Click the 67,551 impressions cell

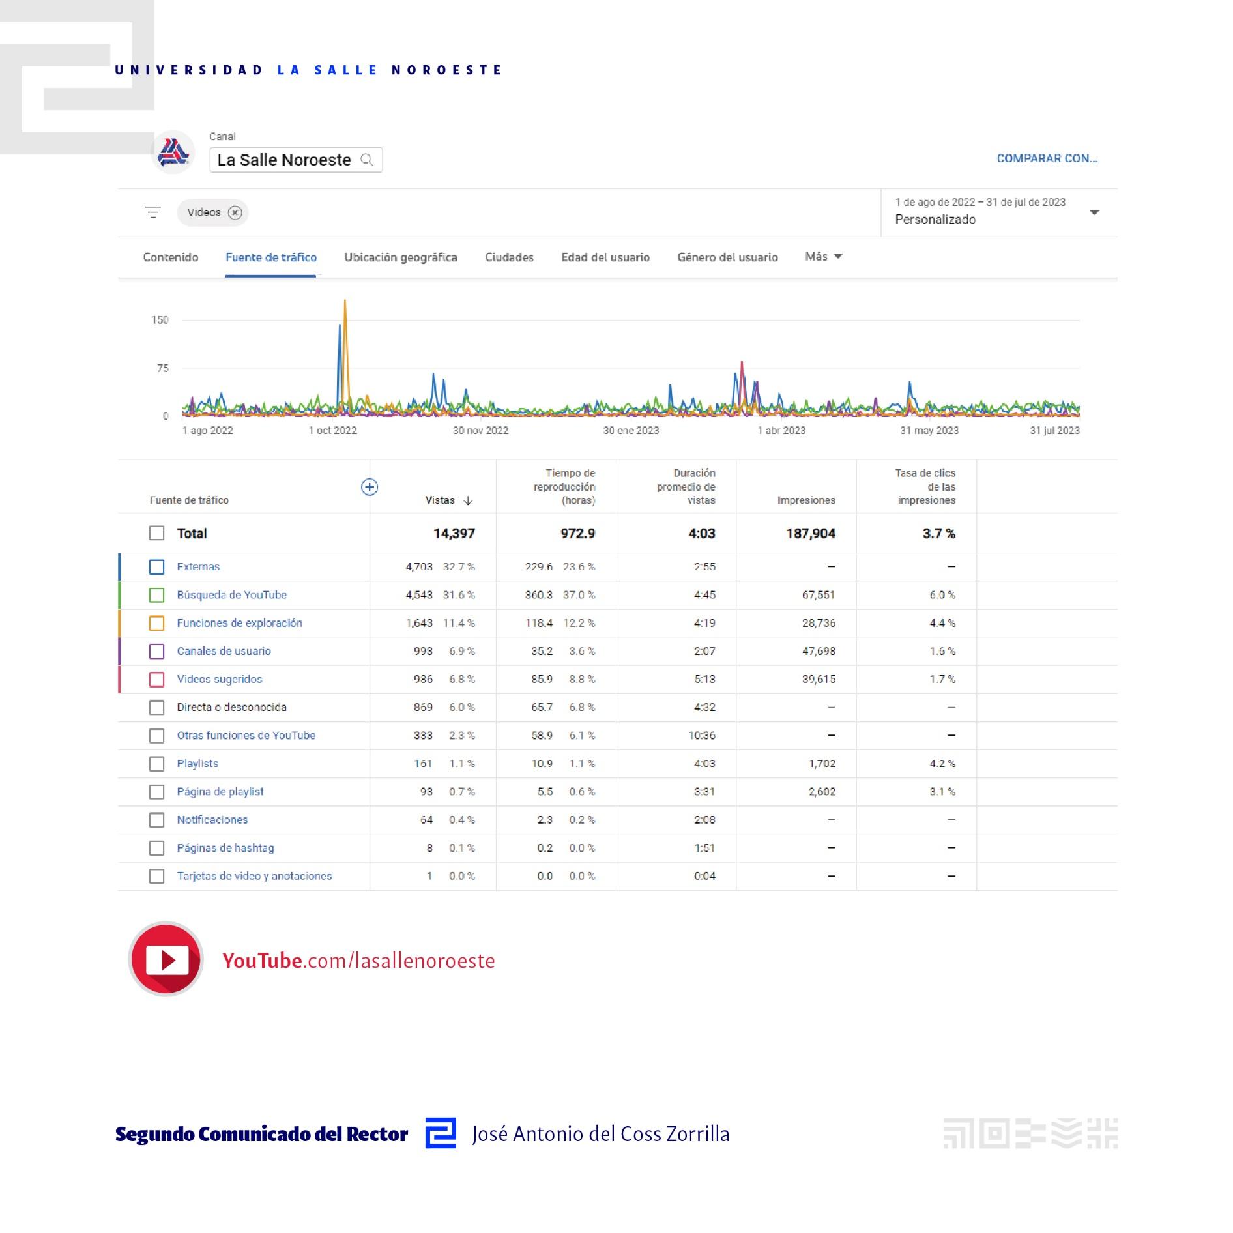[x=819, y=595]
